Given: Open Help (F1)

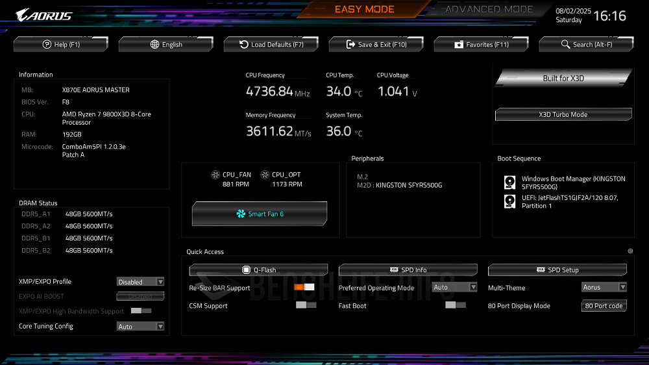Looking at the screenshot, I should coord(61,44).
